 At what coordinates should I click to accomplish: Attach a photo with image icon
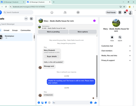click(x=42, y=102)
